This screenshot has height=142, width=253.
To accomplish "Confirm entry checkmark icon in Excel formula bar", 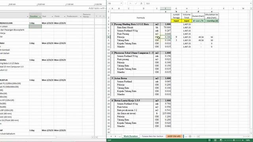I will point(136,4).
